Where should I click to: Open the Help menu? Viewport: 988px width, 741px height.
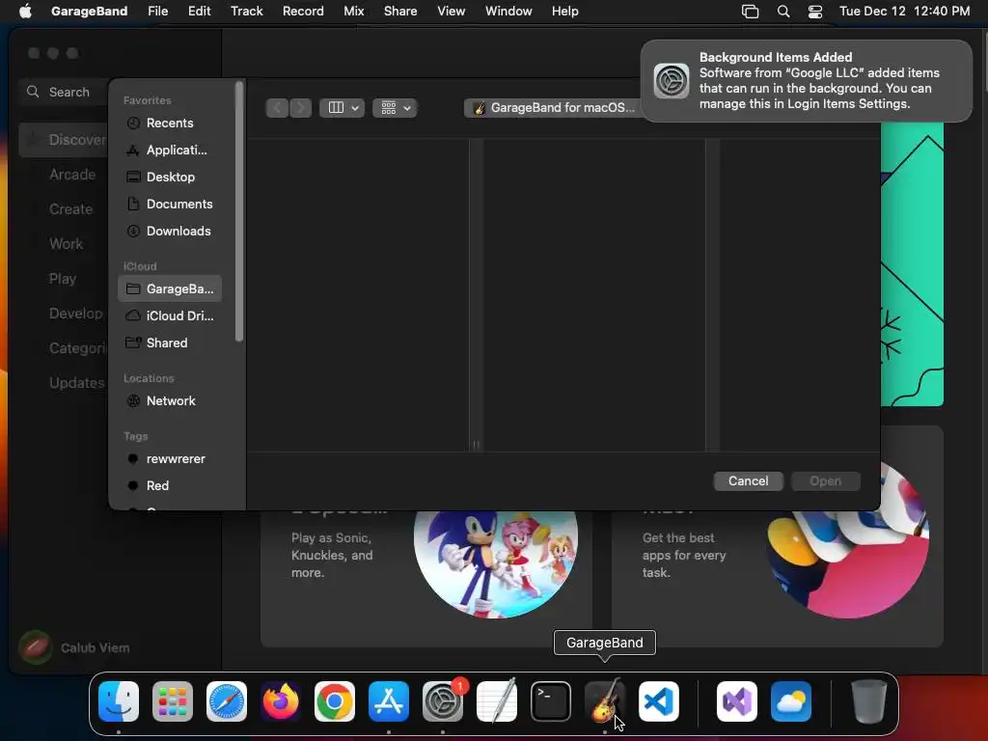(x=564, y=12)
